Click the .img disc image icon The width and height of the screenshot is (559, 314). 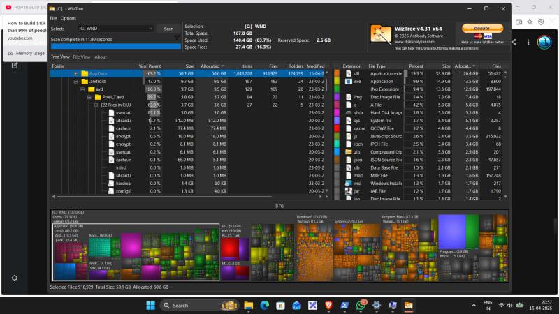coord(348,97)
